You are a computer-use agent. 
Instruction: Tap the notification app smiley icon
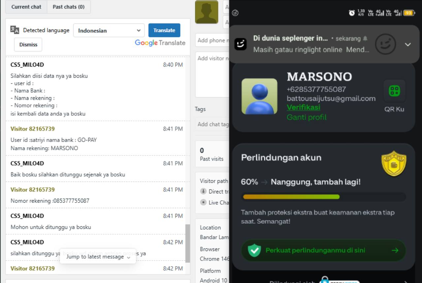(241, 44)
